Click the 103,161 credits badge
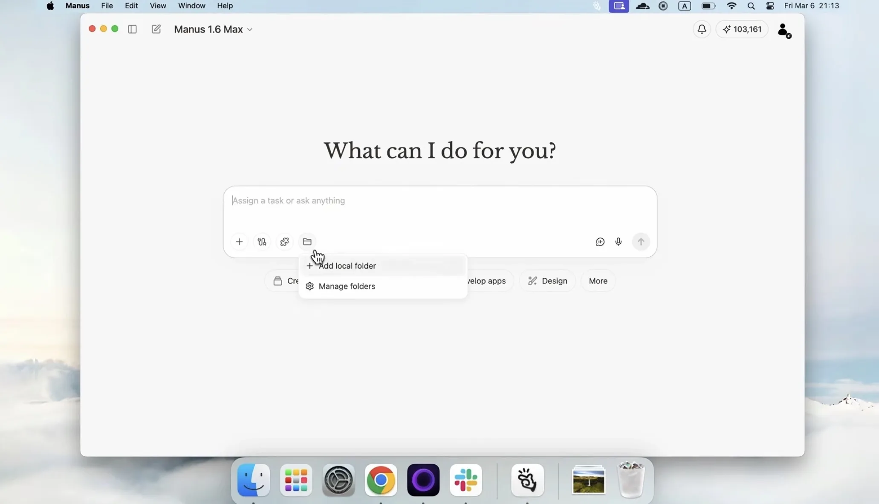 (x=742, y=29)
